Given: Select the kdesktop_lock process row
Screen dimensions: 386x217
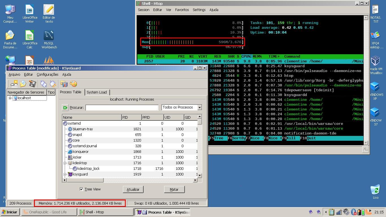Looking at the screenshot, I should click(130, 169).
